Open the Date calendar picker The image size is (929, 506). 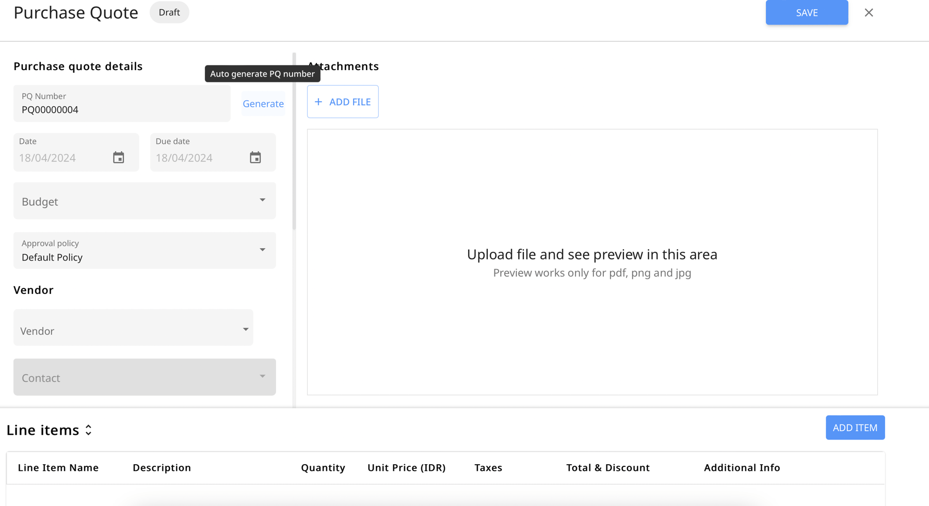119,157
